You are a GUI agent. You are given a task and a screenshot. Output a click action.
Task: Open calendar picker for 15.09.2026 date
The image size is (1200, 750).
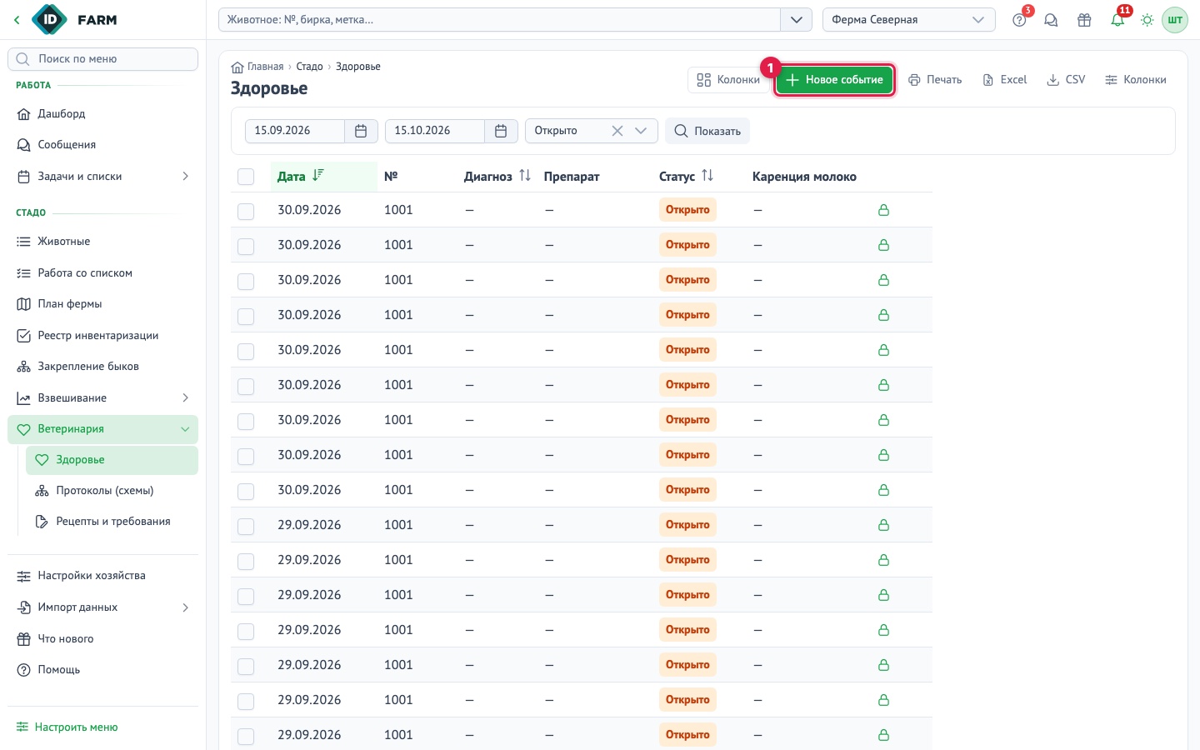[x=361, y=131]
